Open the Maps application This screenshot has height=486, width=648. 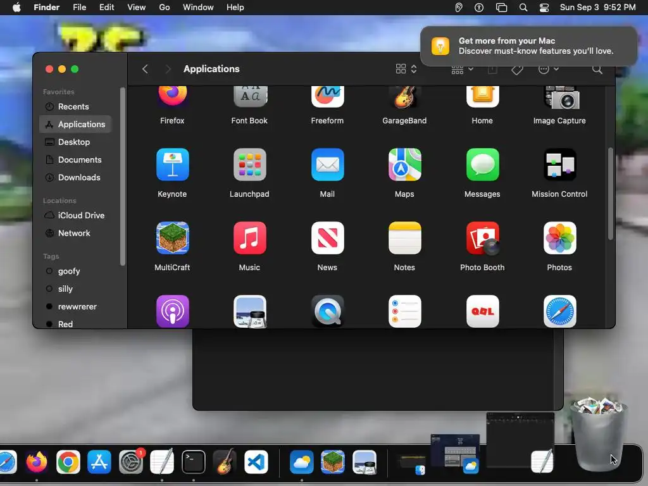coord(404,165)
